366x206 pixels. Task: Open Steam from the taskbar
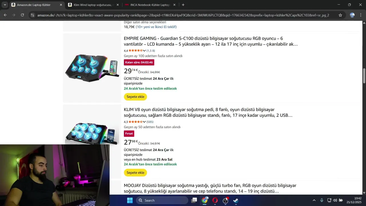[236, 200]
